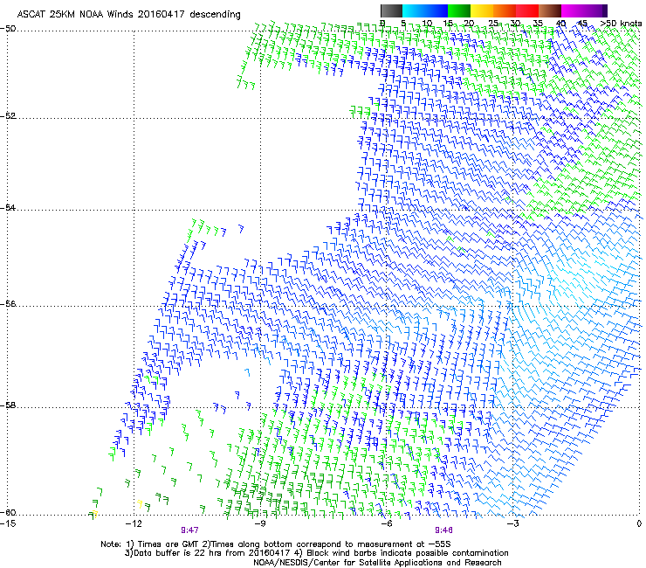Click the ">50 knots" legend label
The image size is (646, 568).
point(621,24)
